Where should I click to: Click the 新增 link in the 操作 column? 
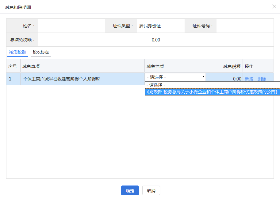click(249, 79)
